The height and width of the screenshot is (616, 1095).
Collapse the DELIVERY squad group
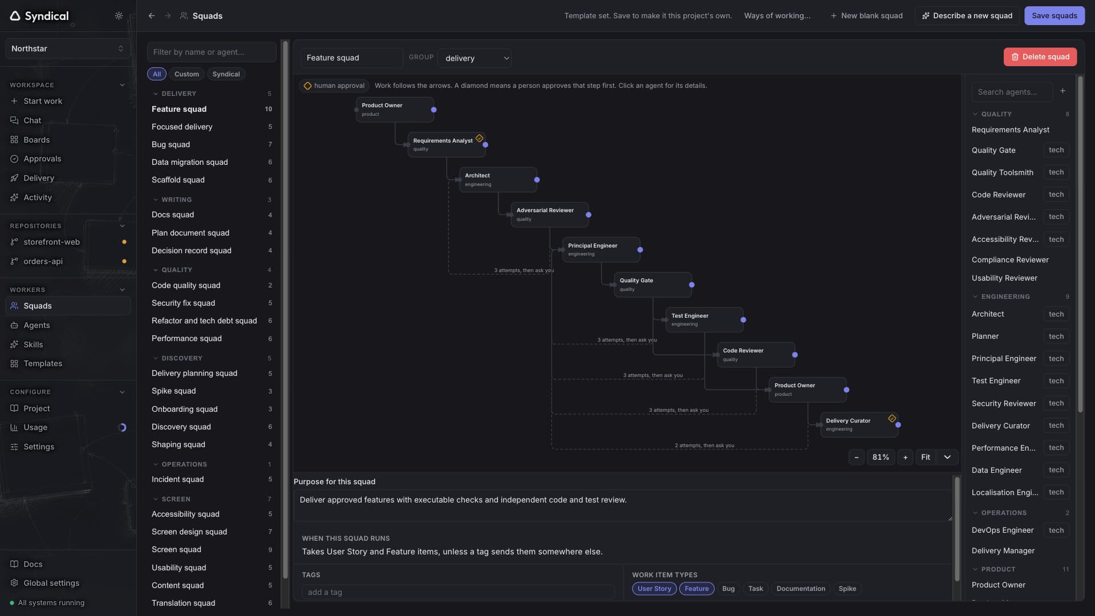[x=155, y=94]
